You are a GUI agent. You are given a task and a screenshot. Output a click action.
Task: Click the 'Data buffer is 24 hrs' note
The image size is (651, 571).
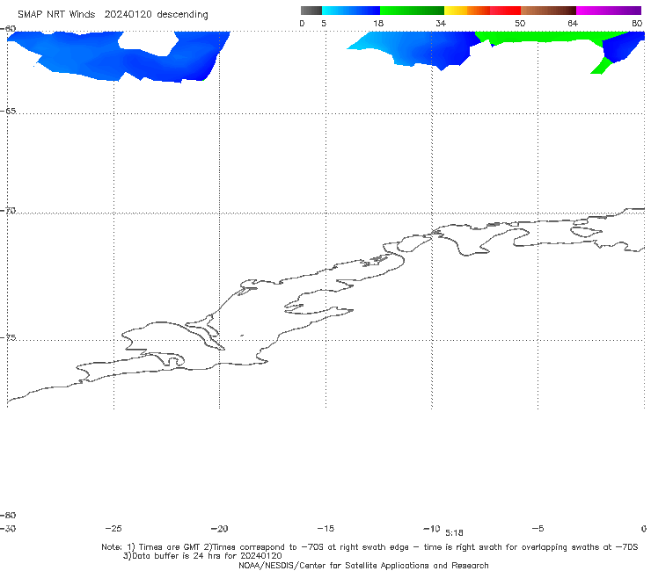pos(202,556)
